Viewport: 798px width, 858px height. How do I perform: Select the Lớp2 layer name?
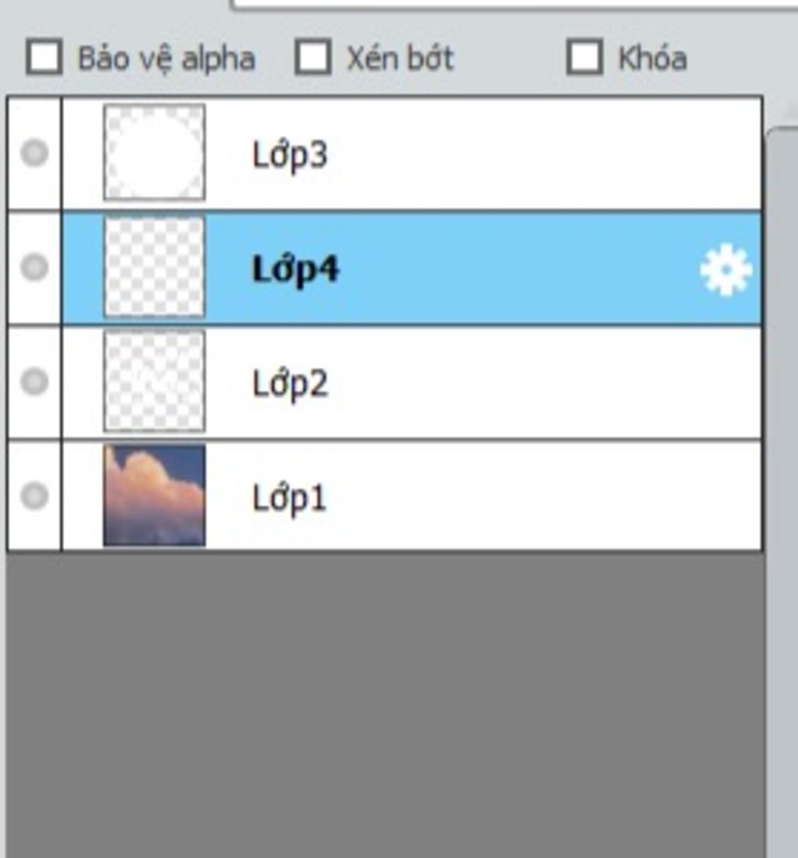(x=290, y=385)
